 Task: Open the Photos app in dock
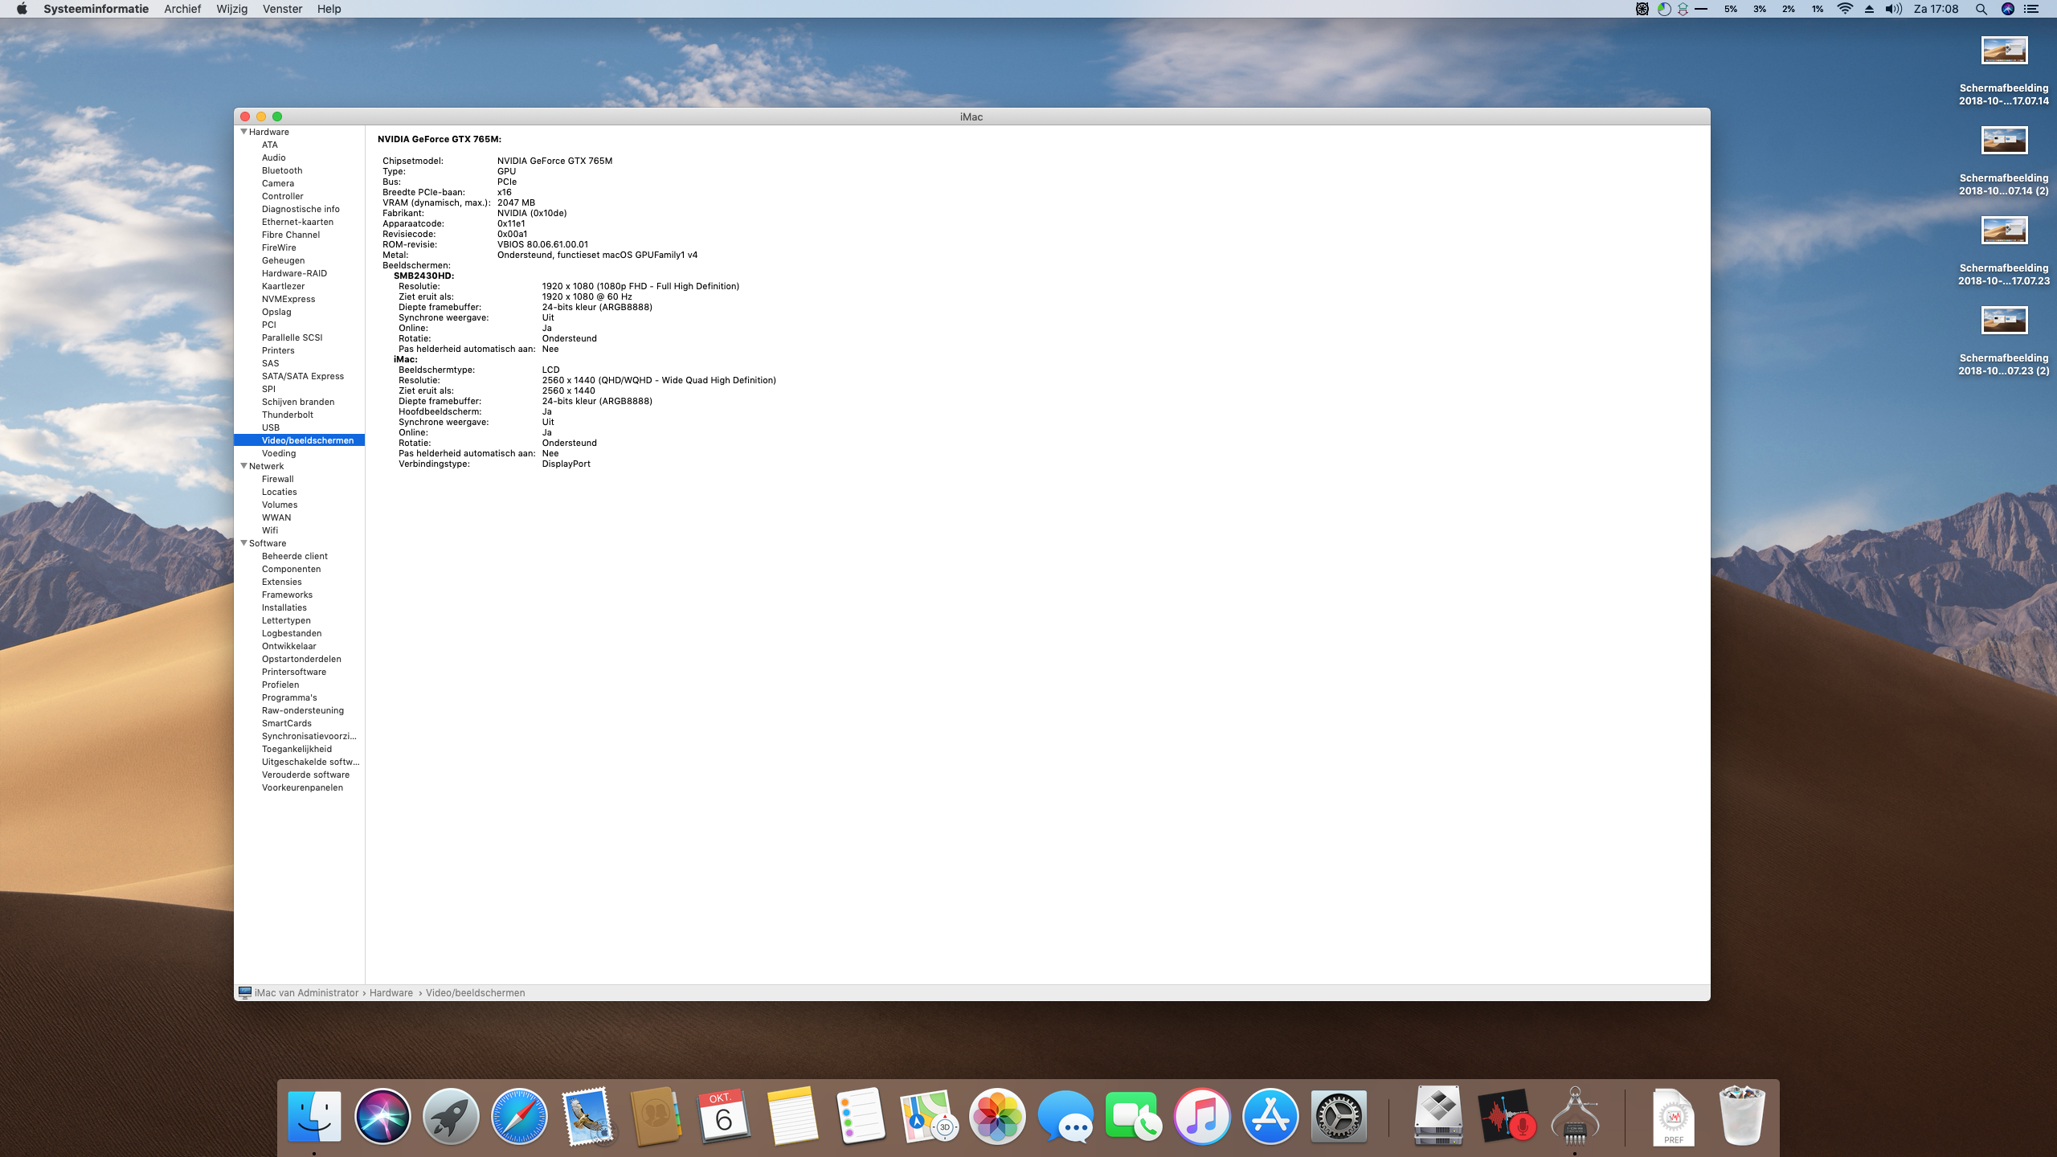[x=997, y=1117]
